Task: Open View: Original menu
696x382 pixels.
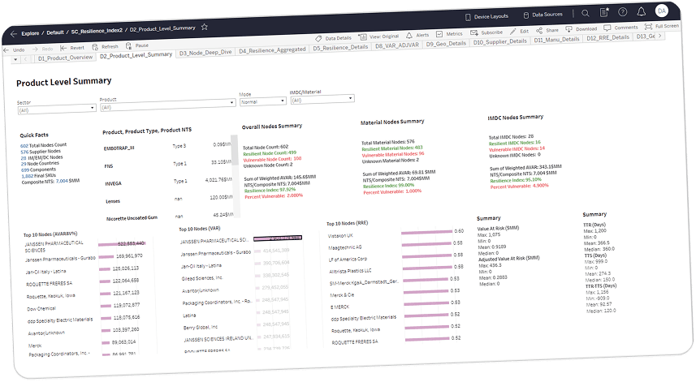Action: (378, 36)
